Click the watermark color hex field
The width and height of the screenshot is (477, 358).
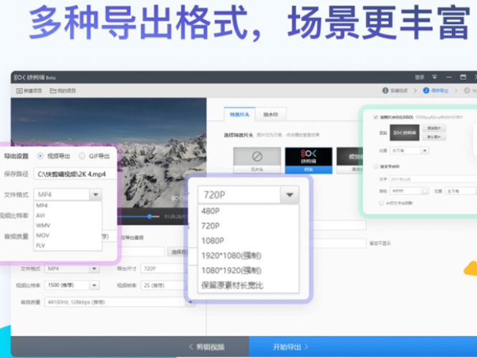point(406,191)
